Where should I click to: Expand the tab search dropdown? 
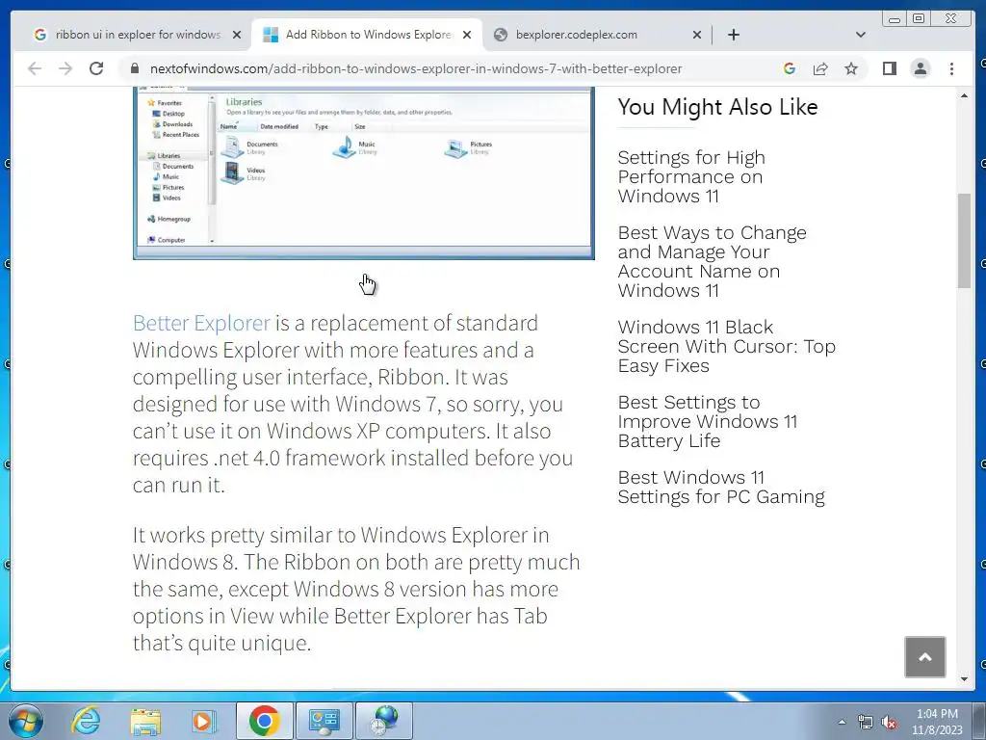pyautogui.click(x=860, y=35)
